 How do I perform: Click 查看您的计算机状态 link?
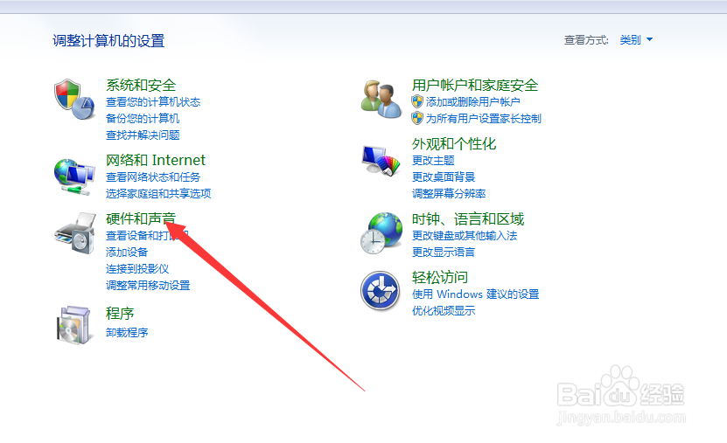click(x=153, y=102)
